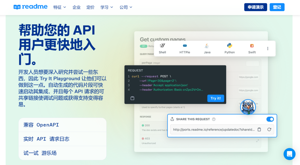Click the perPage integer input field

click(x=252, y=63)
